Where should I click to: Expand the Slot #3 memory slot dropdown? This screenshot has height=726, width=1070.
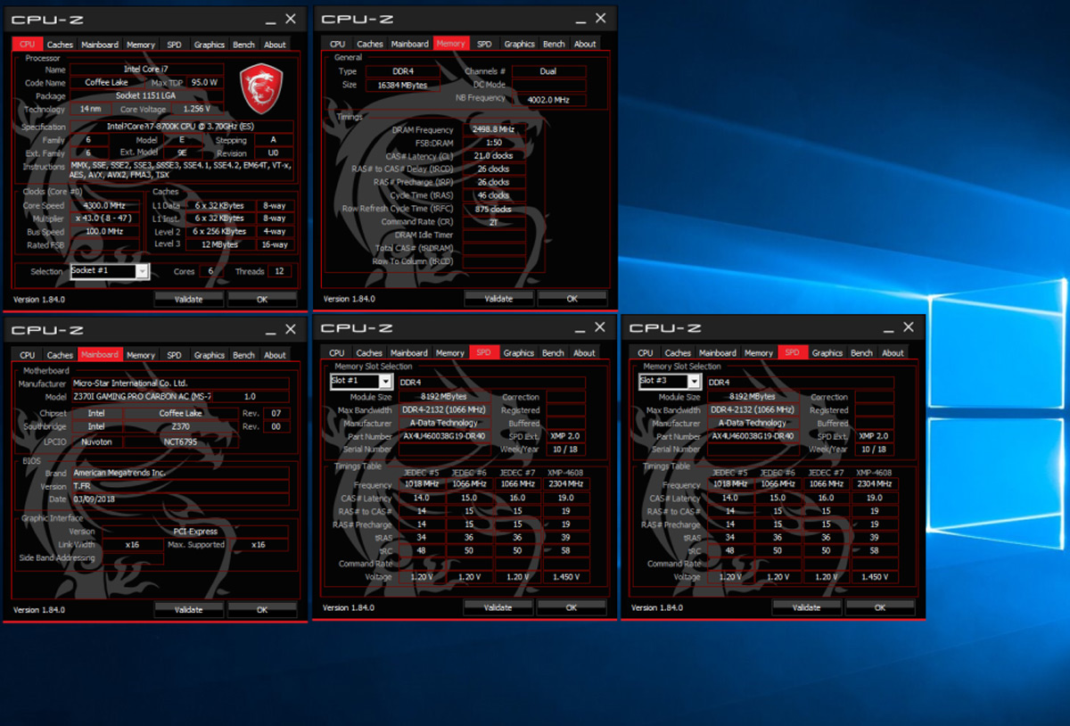click(694, 382)
